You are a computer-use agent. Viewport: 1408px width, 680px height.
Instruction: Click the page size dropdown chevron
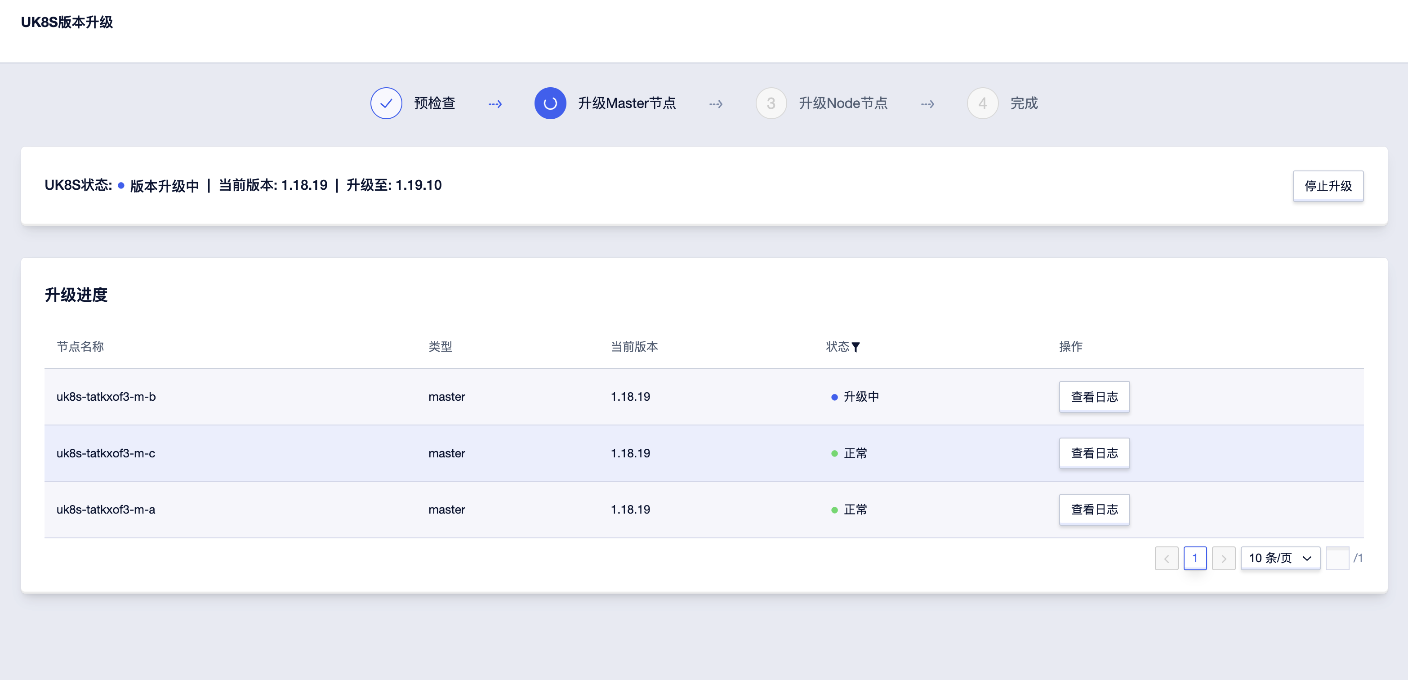click(x=1307, y=558)
